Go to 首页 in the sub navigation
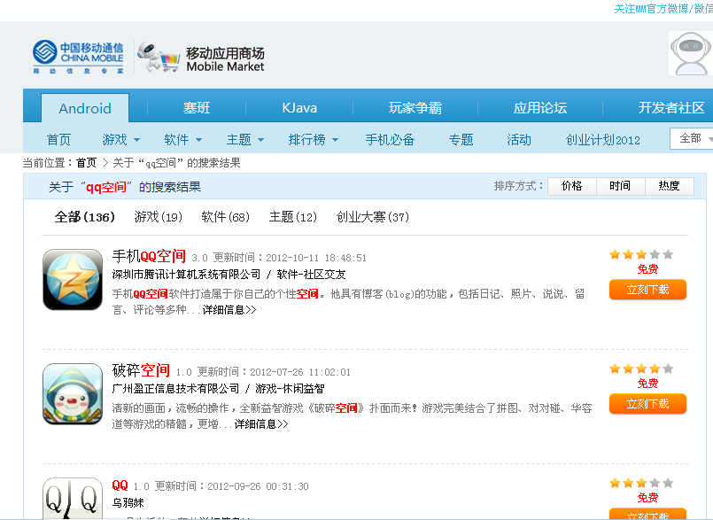This screenshot has height=520, width=713. pyautogui.click(x=58, y=140)
